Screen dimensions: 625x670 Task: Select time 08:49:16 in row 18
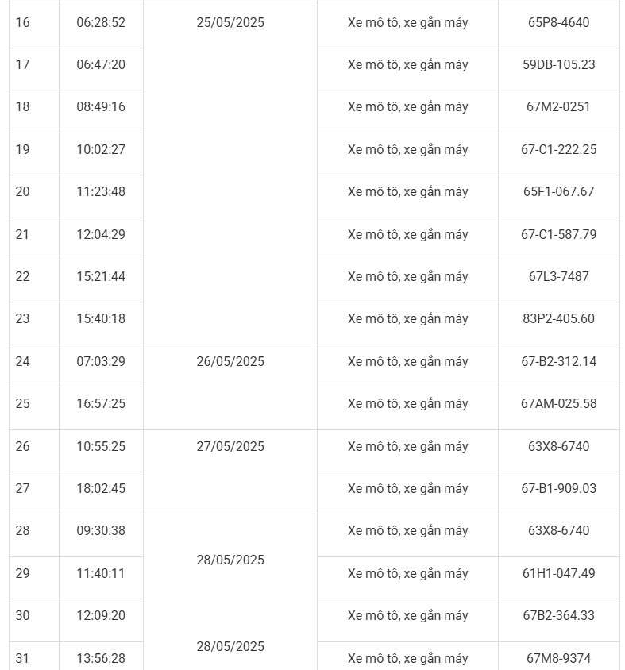101,107
